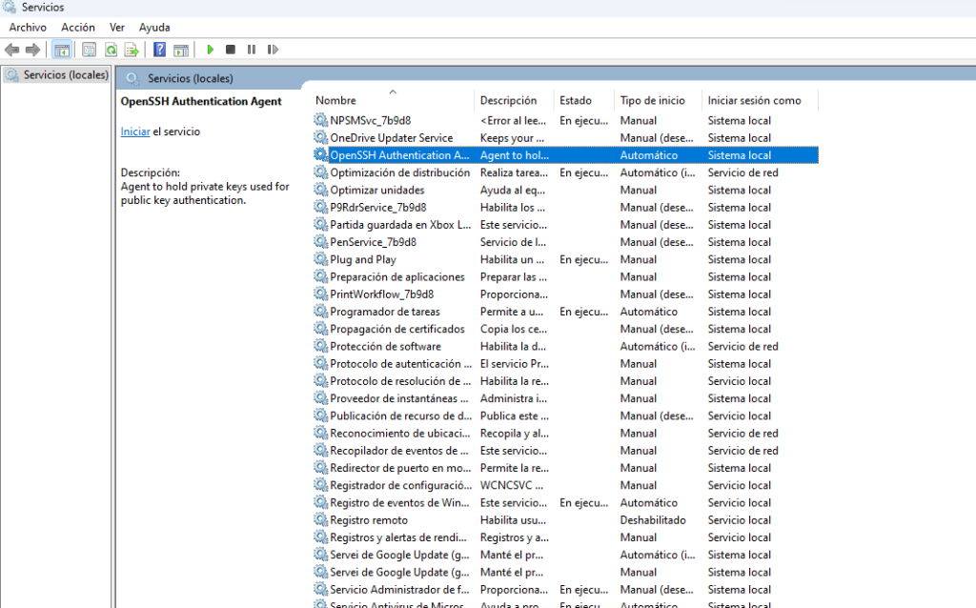Click the Refresh toolbar icon
This screenshot has height=608, width=976.
tap(111, 50)
